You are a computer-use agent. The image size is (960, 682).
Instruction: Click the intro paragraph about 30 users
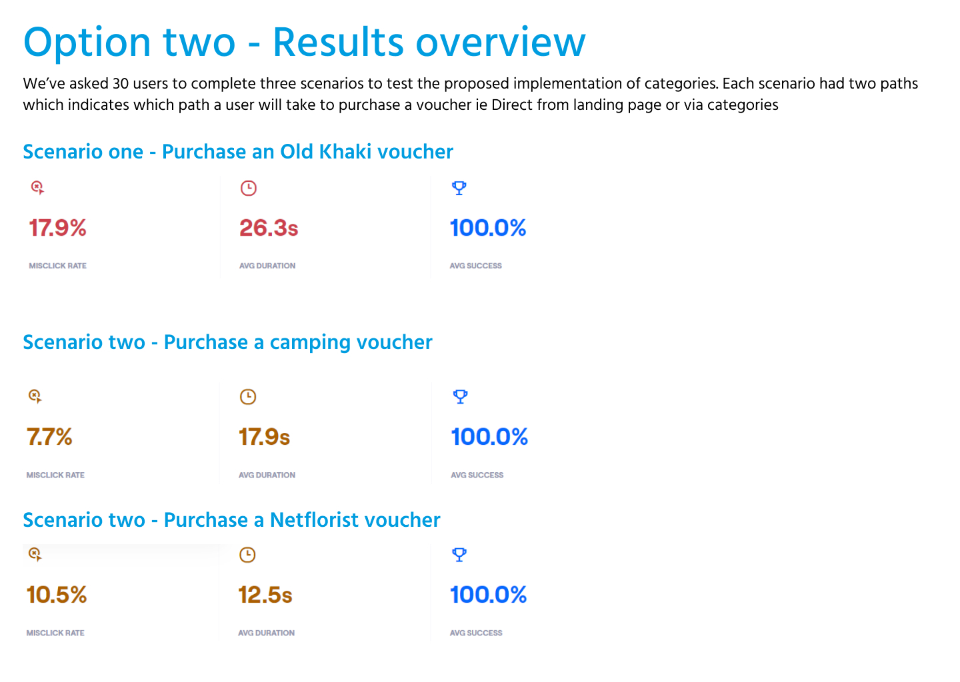[x=470, y=94]
